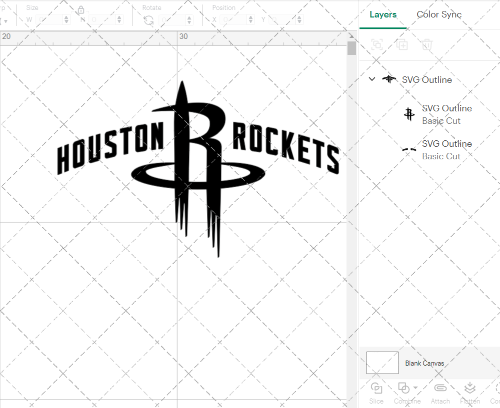Screen dimensions: 500x408
Task: Toggle the size lock aspect ratio
Action: coord(81,9)
